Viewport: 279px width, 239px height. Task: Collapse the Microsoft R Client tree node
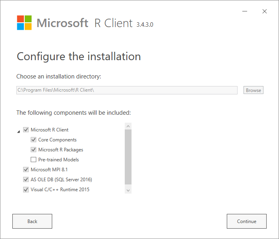tap(19, 131)
